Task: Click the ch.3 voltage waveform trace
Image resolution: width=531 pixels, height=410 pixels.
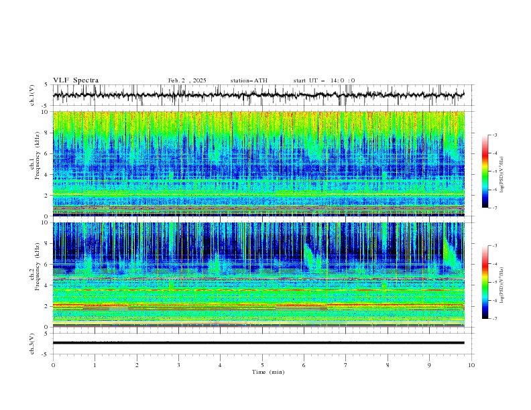Action: 259,343
